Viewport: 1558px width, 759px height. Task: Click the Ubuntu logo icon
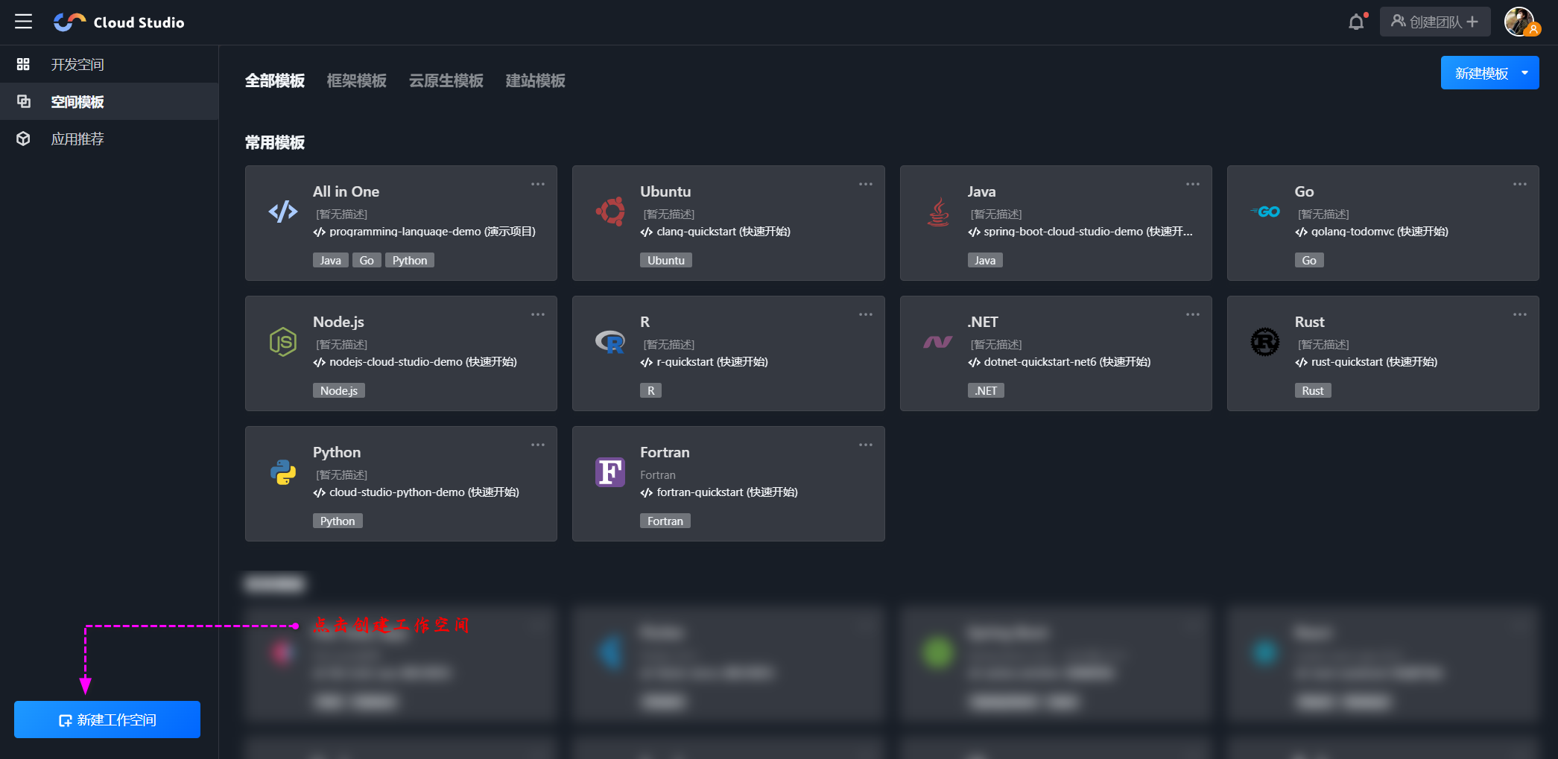pos(610,212)
